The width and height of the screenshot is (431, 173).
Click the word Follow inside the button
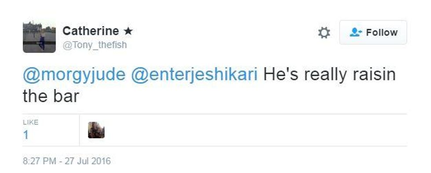pos(382,32)
